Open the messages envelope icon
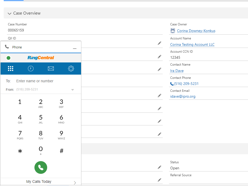 [x=51, y=69]
